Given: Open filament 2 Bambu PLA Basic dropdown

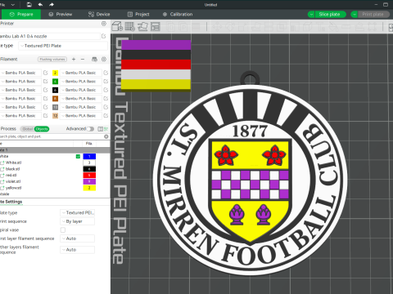Looking at the screenshot, I should [x=80, y=73].
